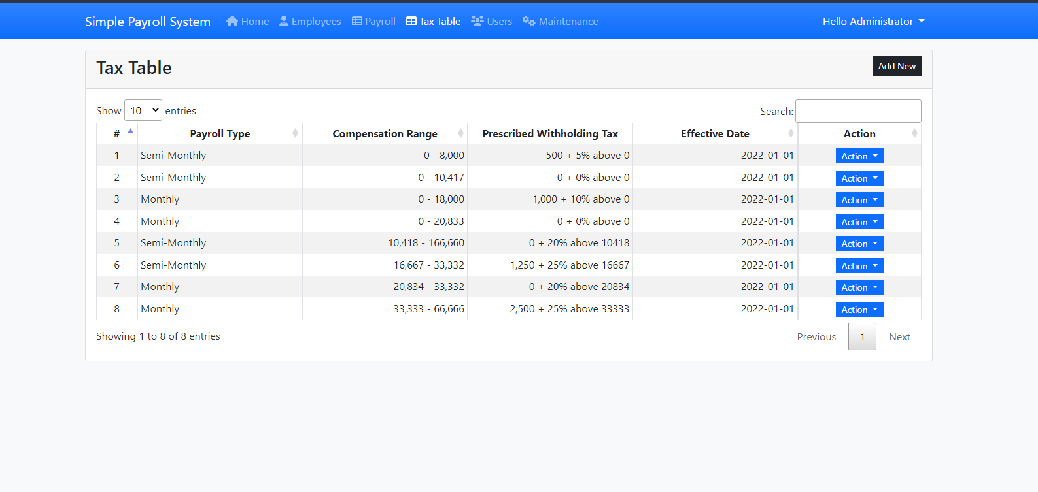Click the Users group icon
Viewport: 1038px width, 492px height.
pos(477,21)
